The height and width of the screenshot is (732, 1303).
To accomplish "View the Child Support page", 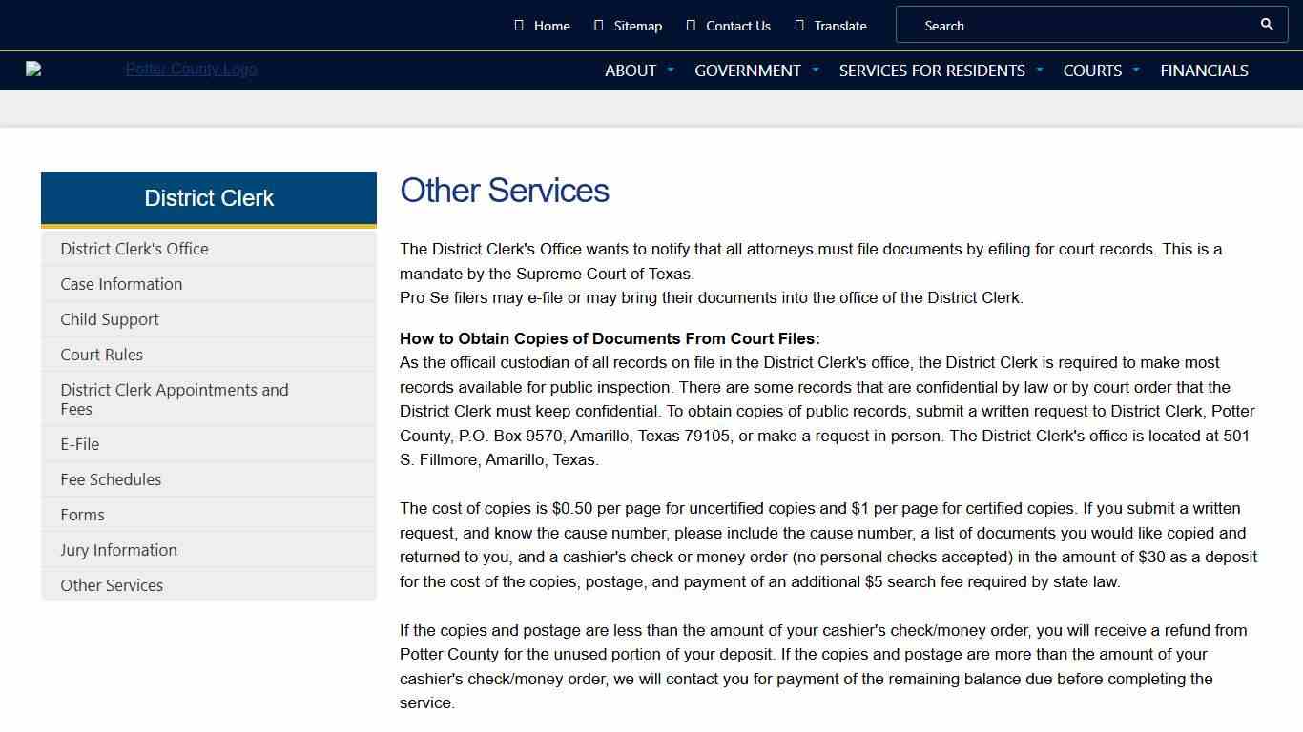I will click(109, 319).
